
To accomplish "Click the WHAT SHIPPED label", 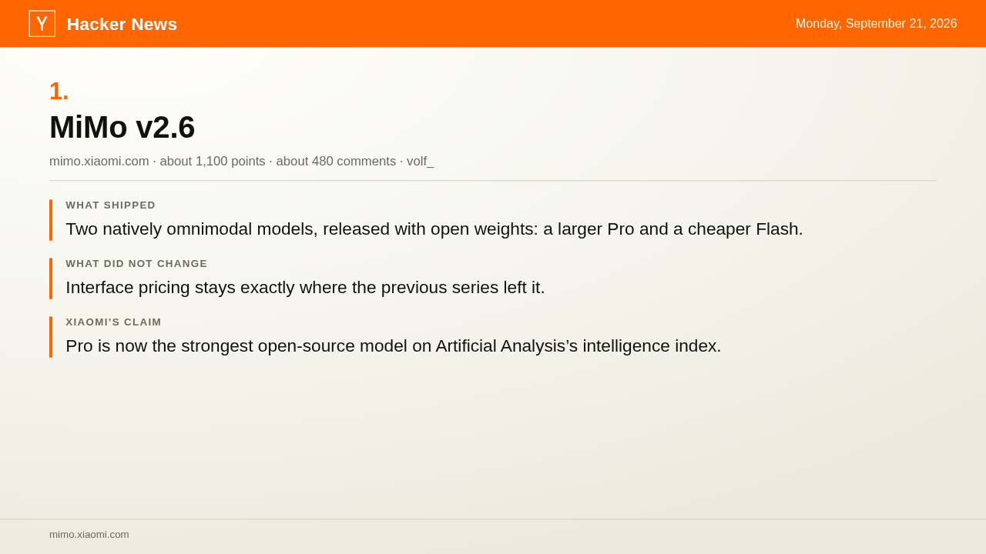I will [111, 205].
